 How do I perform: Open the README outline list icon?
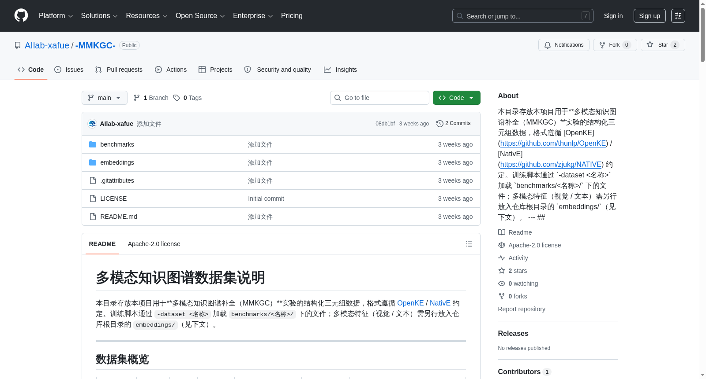pos(469,244)
